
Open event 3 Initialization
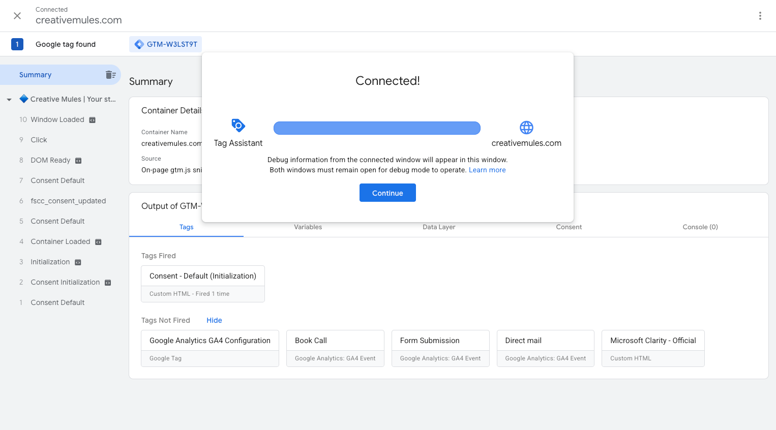pos(50,262)
